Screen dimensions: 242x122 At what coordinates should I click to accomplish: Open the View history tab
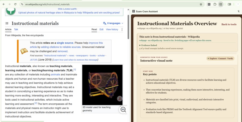tap(112, 29)
